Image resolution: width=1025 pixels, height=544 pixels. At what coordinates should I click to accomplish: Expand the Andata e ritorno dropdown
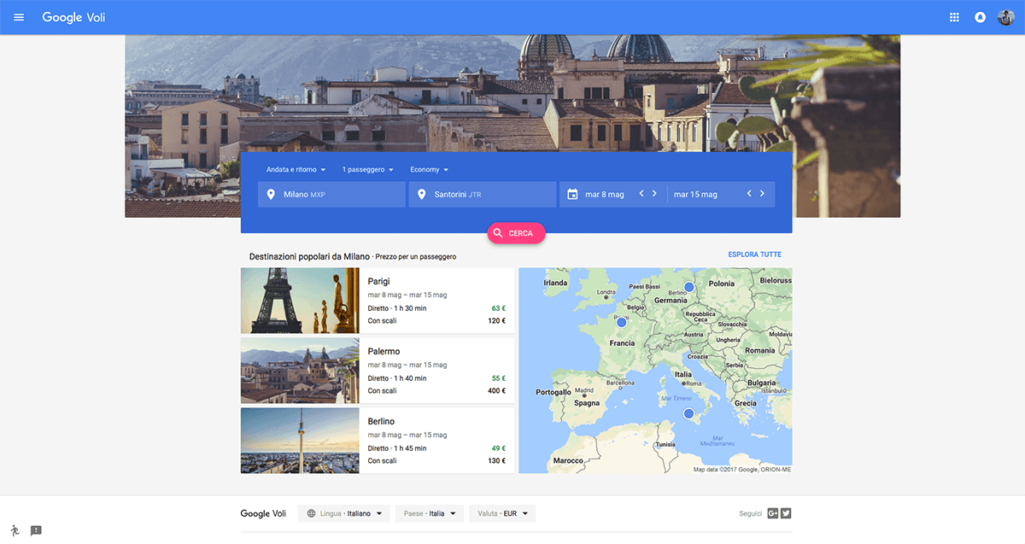point(296,170)
